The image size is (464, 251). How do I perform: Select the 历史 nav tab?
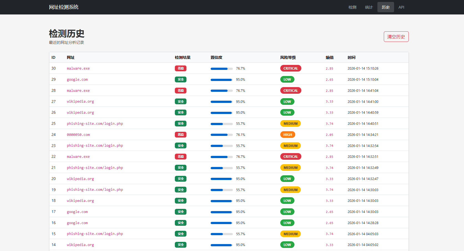[385, 7]
